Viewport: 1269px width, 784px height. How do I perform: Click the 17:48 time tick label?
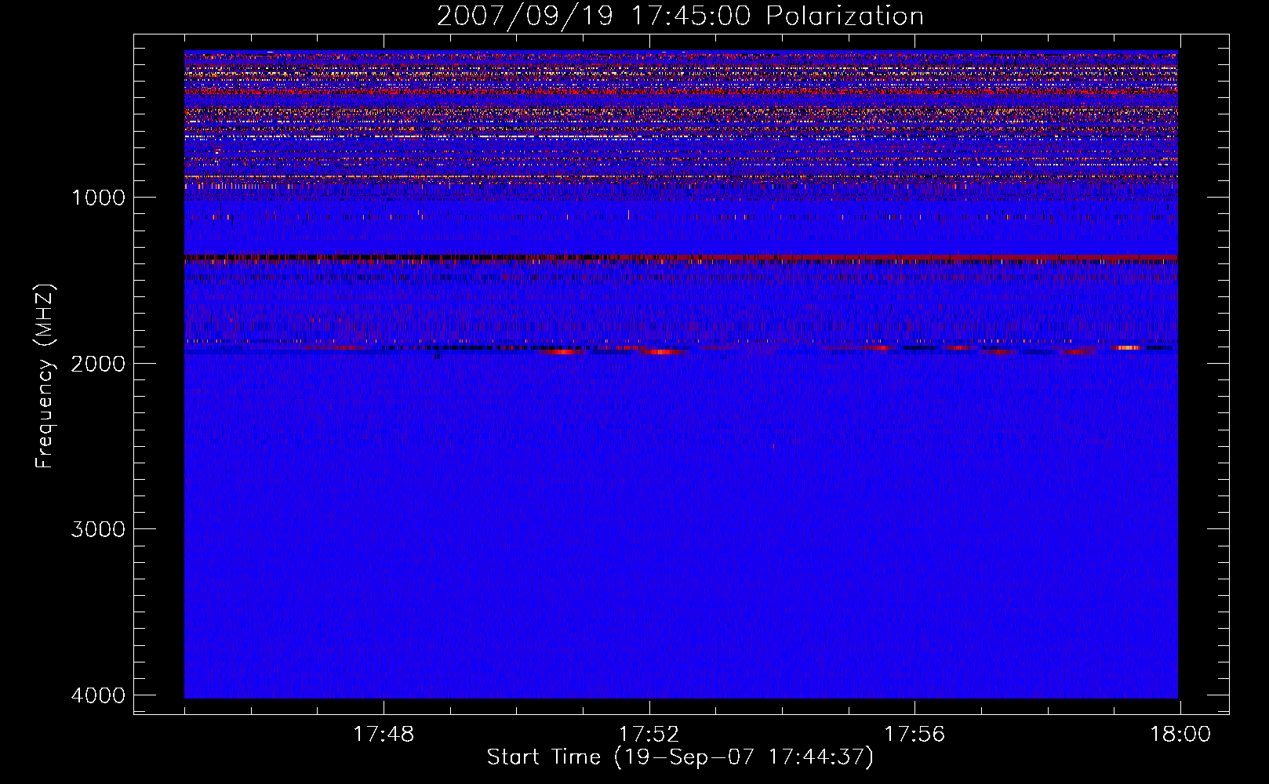click(x=384, y=735)
